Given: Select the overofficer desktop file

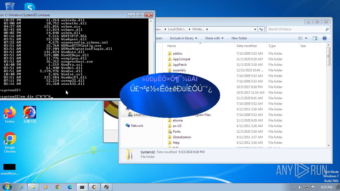Looking at the screenshot, I should 10,169.
